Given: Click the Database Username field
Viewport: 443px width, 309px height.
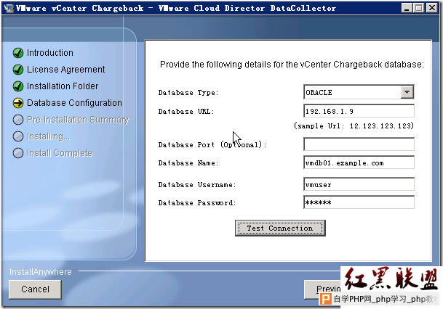Looking at the screenshot, I should point(359,184).
